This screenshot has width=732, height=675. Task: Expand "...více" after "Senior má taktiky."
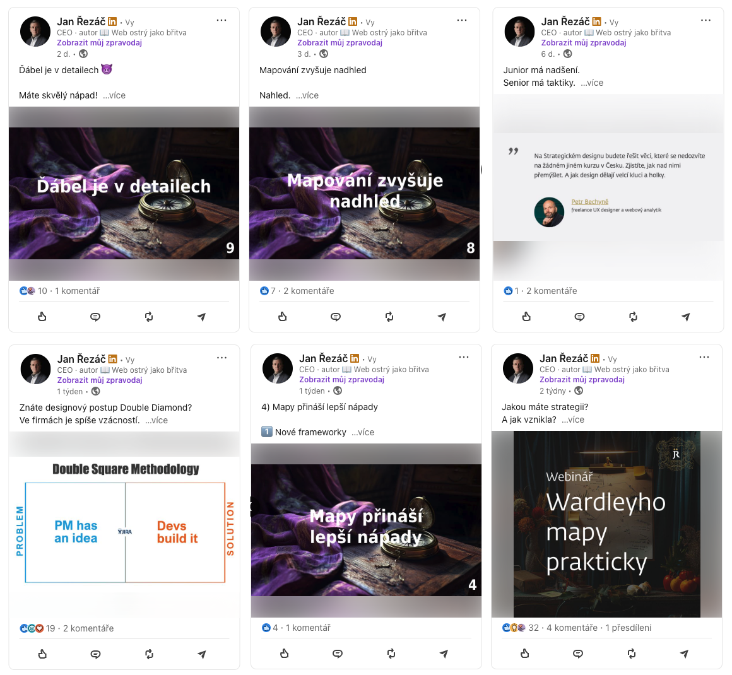tap(592, 83)
